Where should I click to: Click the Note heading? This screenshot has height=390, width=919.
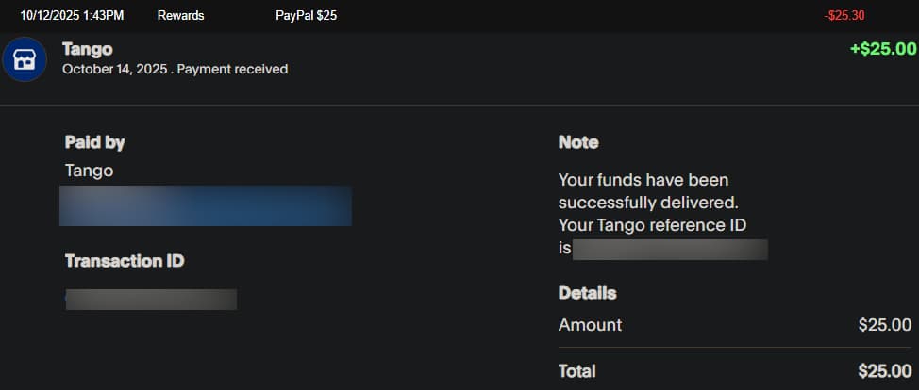coord(578,142)
